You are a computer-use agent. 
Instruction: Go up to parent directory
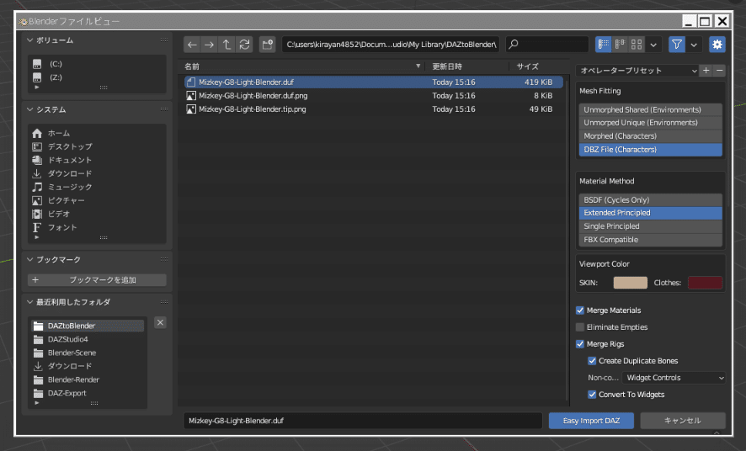pyautogui.click(x=226, y=45)
